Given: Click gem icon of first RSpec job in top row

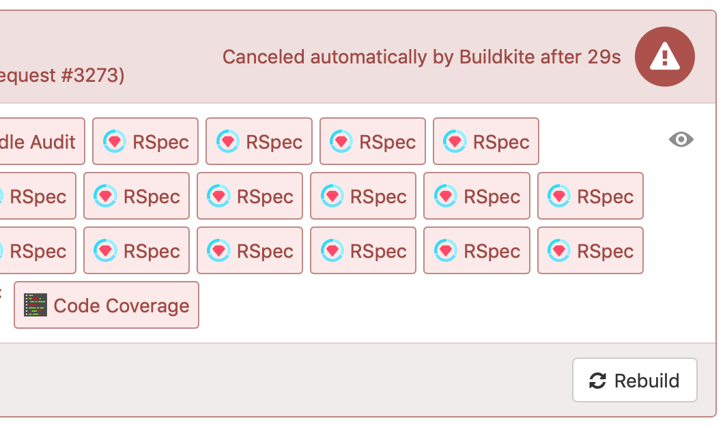Looking at the screenshot, I should pos(115,141).
